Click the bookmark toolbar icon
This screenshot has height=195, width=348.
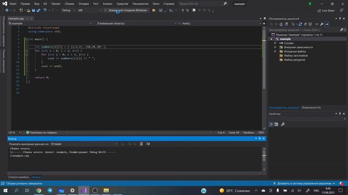[194, 10]
